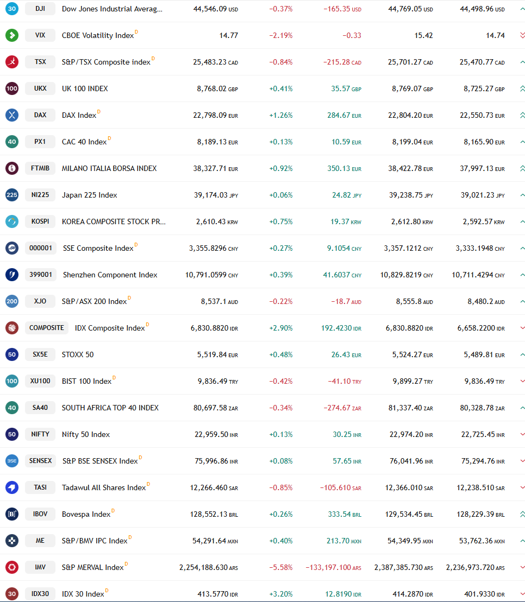
Task: Open the SENSEX ticker badge
Action: (40, 460)
